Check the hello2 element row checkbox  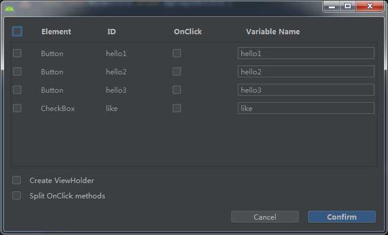[x=17, y=71]
